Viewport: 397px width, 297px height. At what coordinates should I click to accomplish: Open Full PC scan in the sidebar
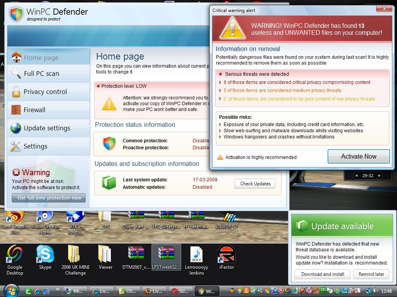point(48,73)
